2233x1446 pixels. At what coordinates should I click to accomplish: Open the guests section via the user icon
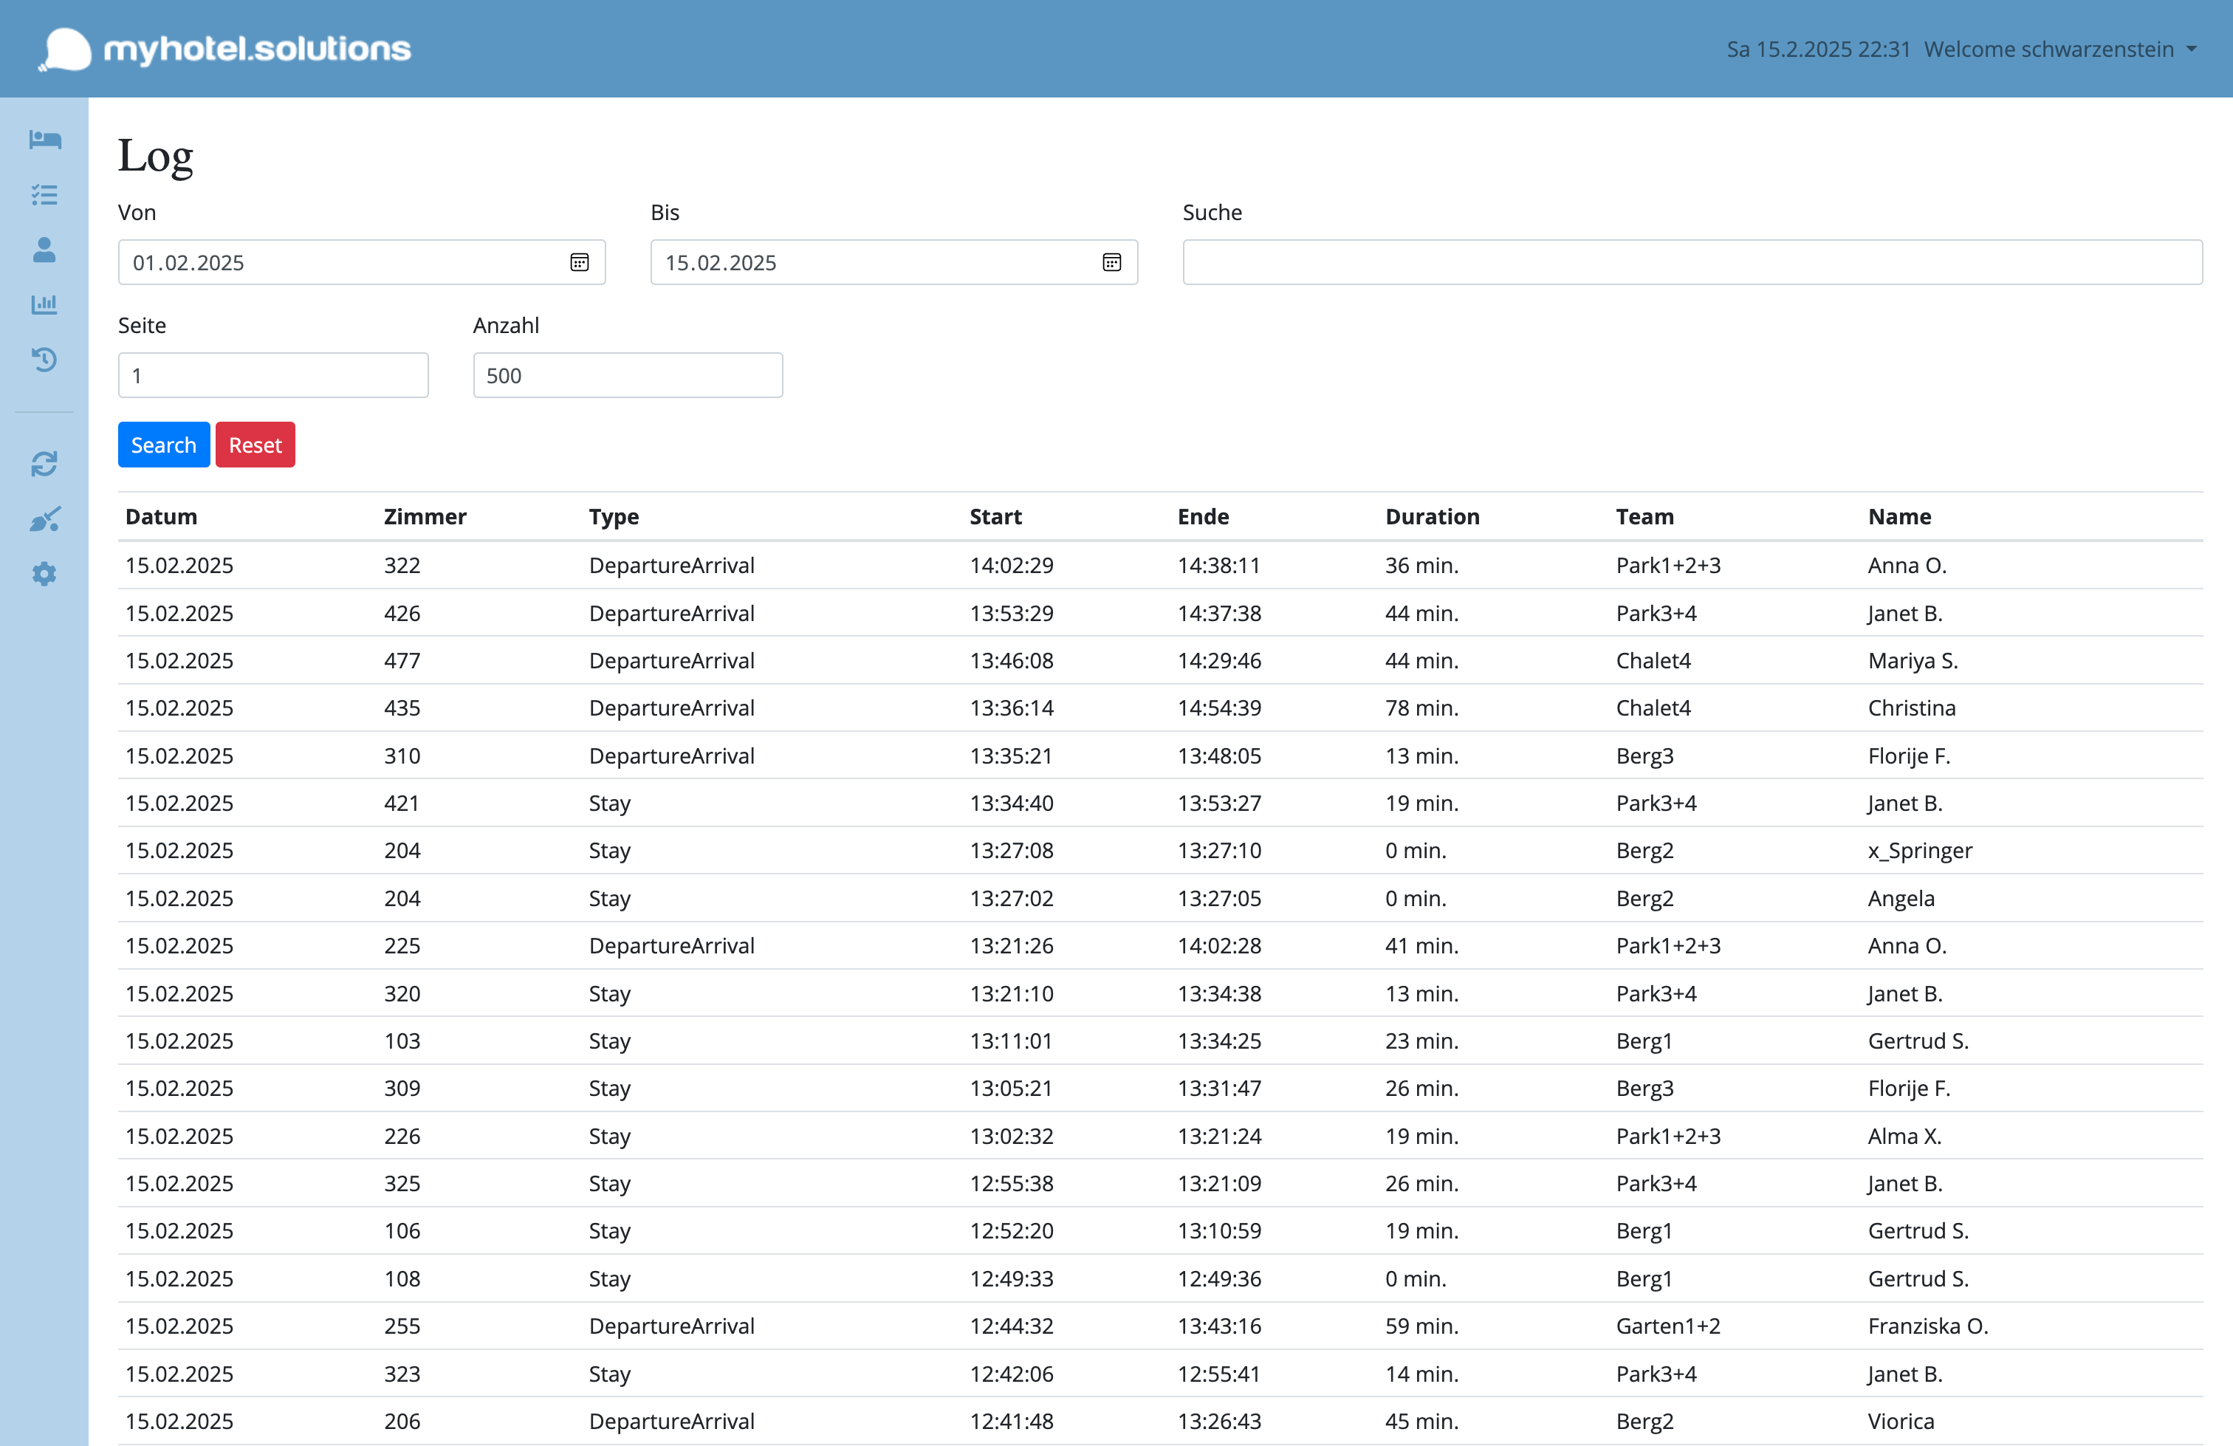44,250
